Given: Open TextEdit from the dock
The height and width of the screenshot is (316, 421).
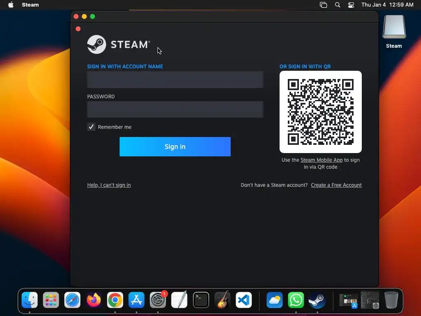Looking at the screenshot, I should pyautogui.click(x=179, y=300).
